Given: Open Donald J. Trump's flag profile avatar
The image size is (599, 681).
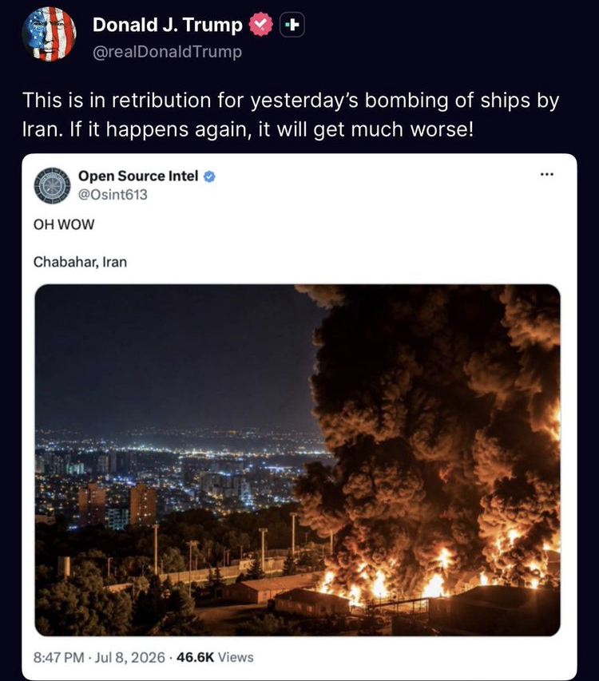Looking at the screenshot, I should tap(49, 34).
